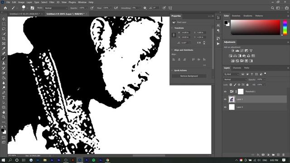Screen dimensions: 290x163
Task: Open layer blend mode Normal dropdown
Action: tap(235, 80)
